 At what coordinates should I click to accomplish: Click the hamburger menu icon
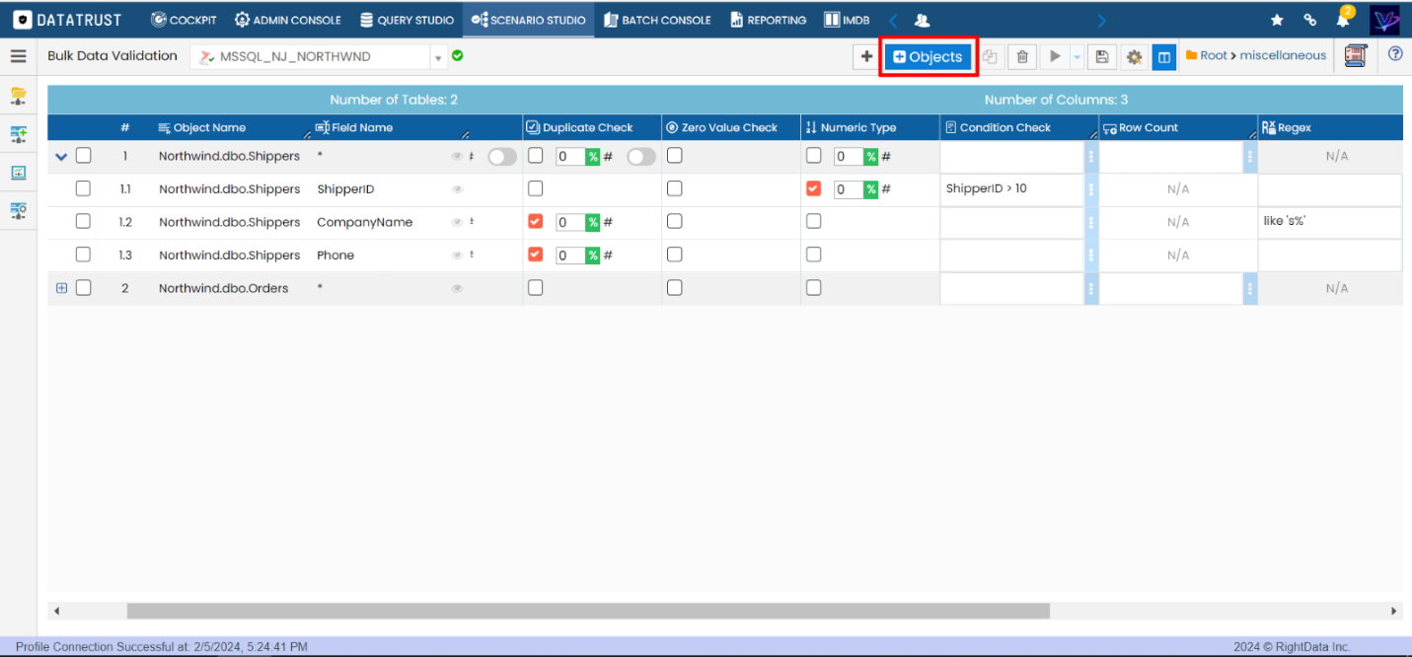[x=18, y=56]
